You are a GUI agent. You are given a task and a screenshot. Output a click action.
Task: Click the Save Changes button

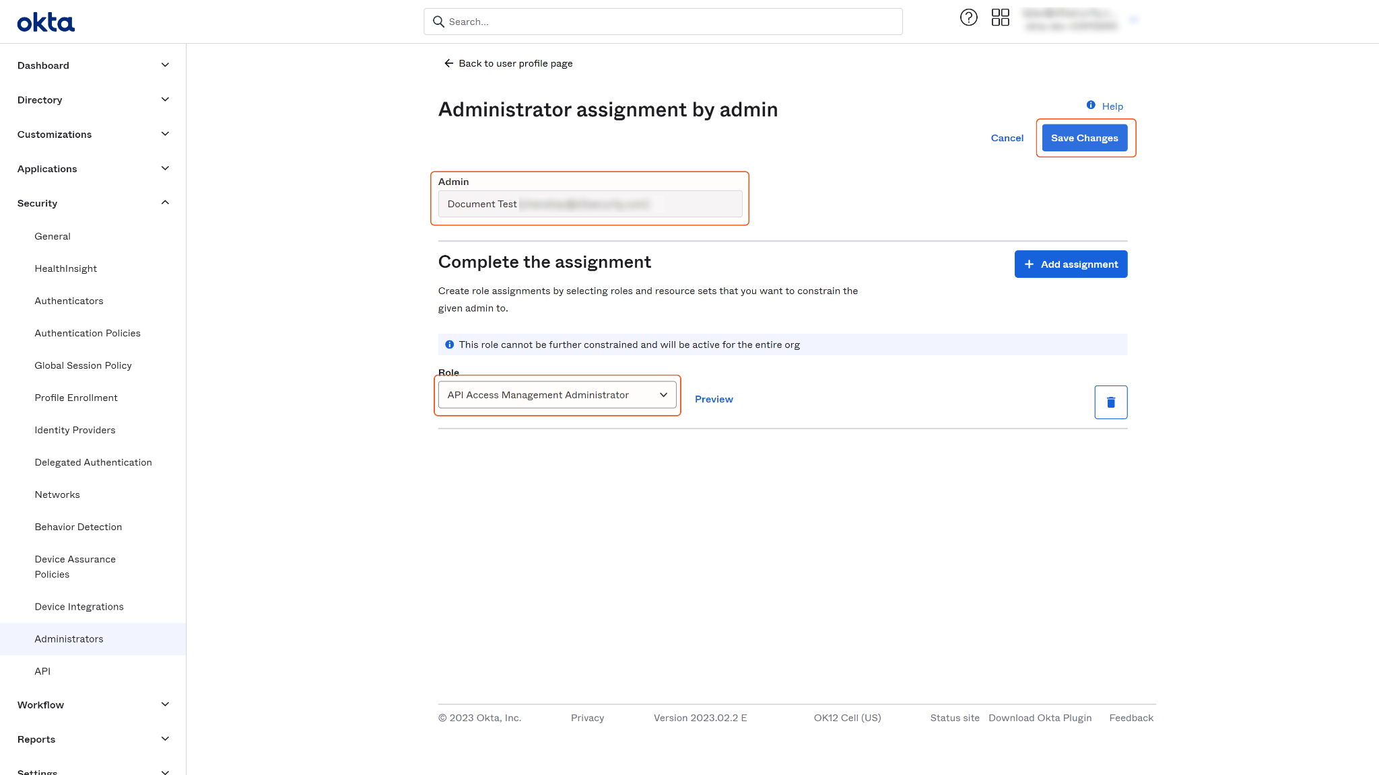[1084, 138]
